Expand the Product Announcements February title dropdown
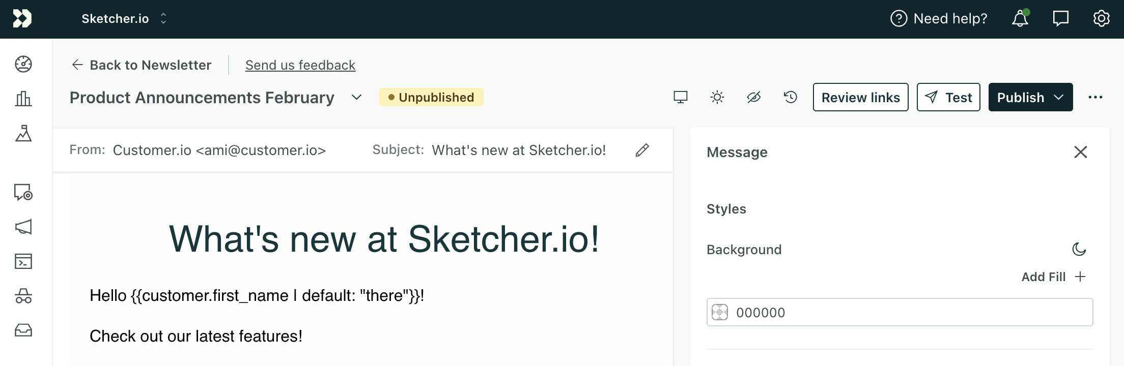The image size is (1124, 366). [x=357, y=97]
